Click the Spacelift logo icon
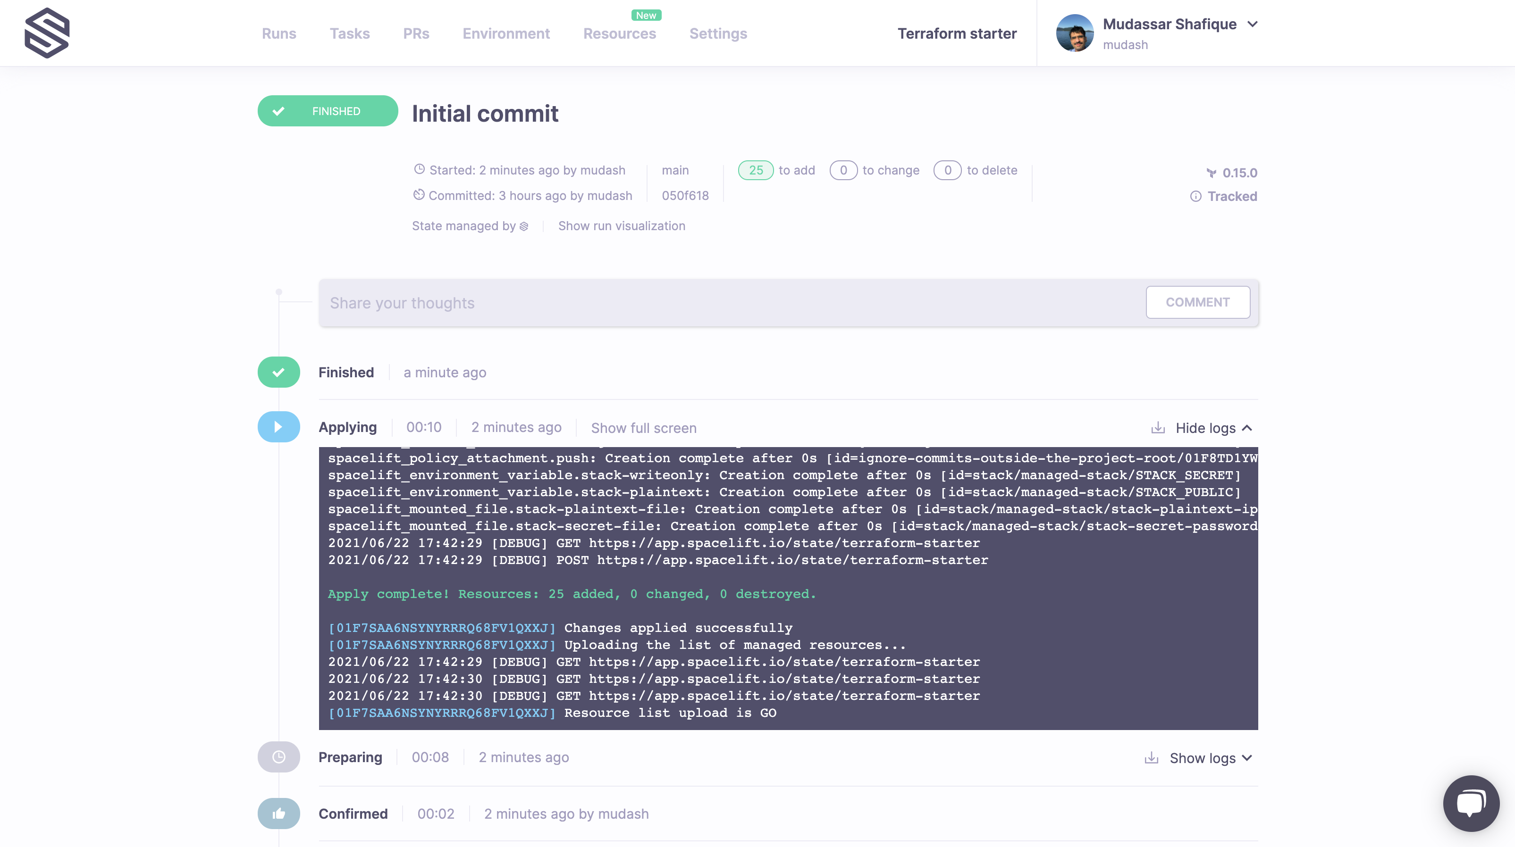1515x847 pixels. coord(47,33)
